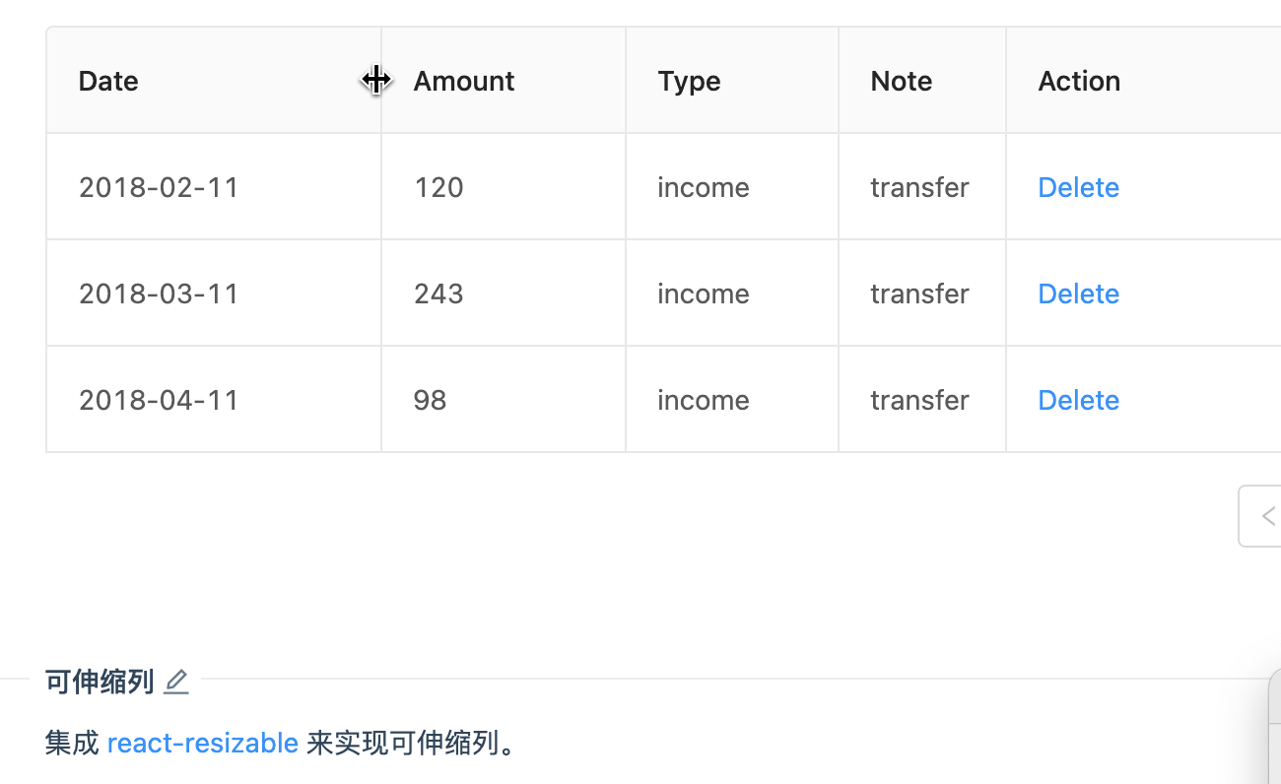Click the edit pencil icon beside 可伸缩列
The width and height of the screenshot is (1281, 784).
point(176,682)
